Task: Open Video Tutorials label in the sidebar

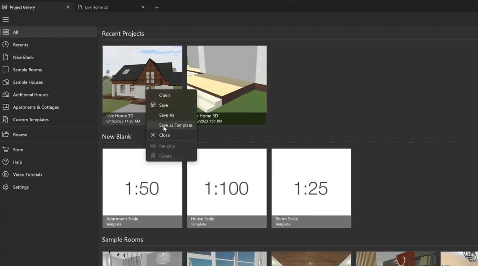Action: coord(27,175)
